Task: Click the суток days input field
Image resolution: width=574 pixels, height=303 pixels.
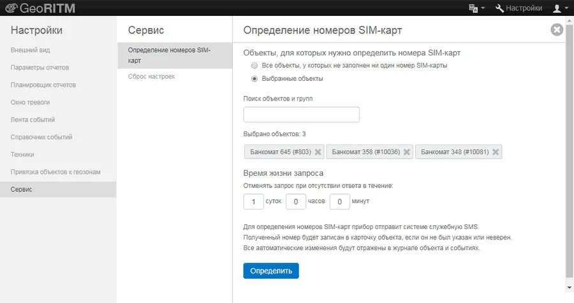Action: [x=253, y=201]
